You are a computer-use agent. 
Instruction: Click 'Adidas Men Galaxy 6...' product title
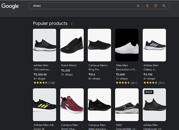151,67
